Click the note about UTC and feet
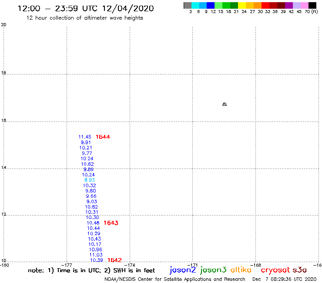 pos(91,270)
